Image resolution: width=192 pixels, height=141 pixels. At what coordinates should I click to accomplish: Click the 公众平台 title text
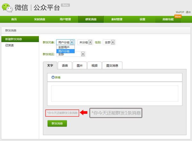point(47,8)
